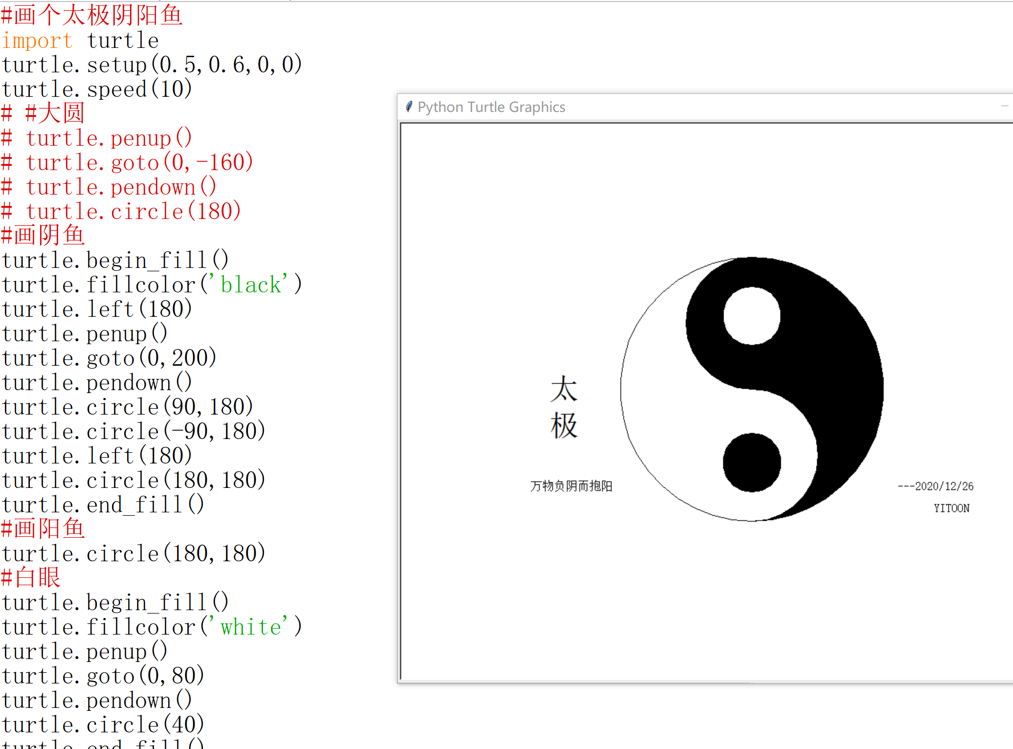Click the 'white' string in fillcolor
1013x749 pixels.
(251, 627)
